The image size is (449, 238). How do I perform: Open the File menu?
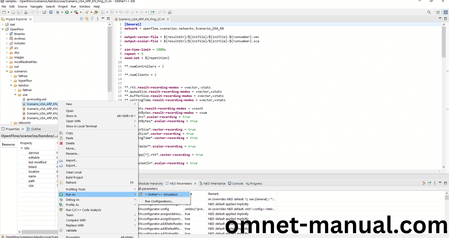pyautogui.click(x=4, y=6)
